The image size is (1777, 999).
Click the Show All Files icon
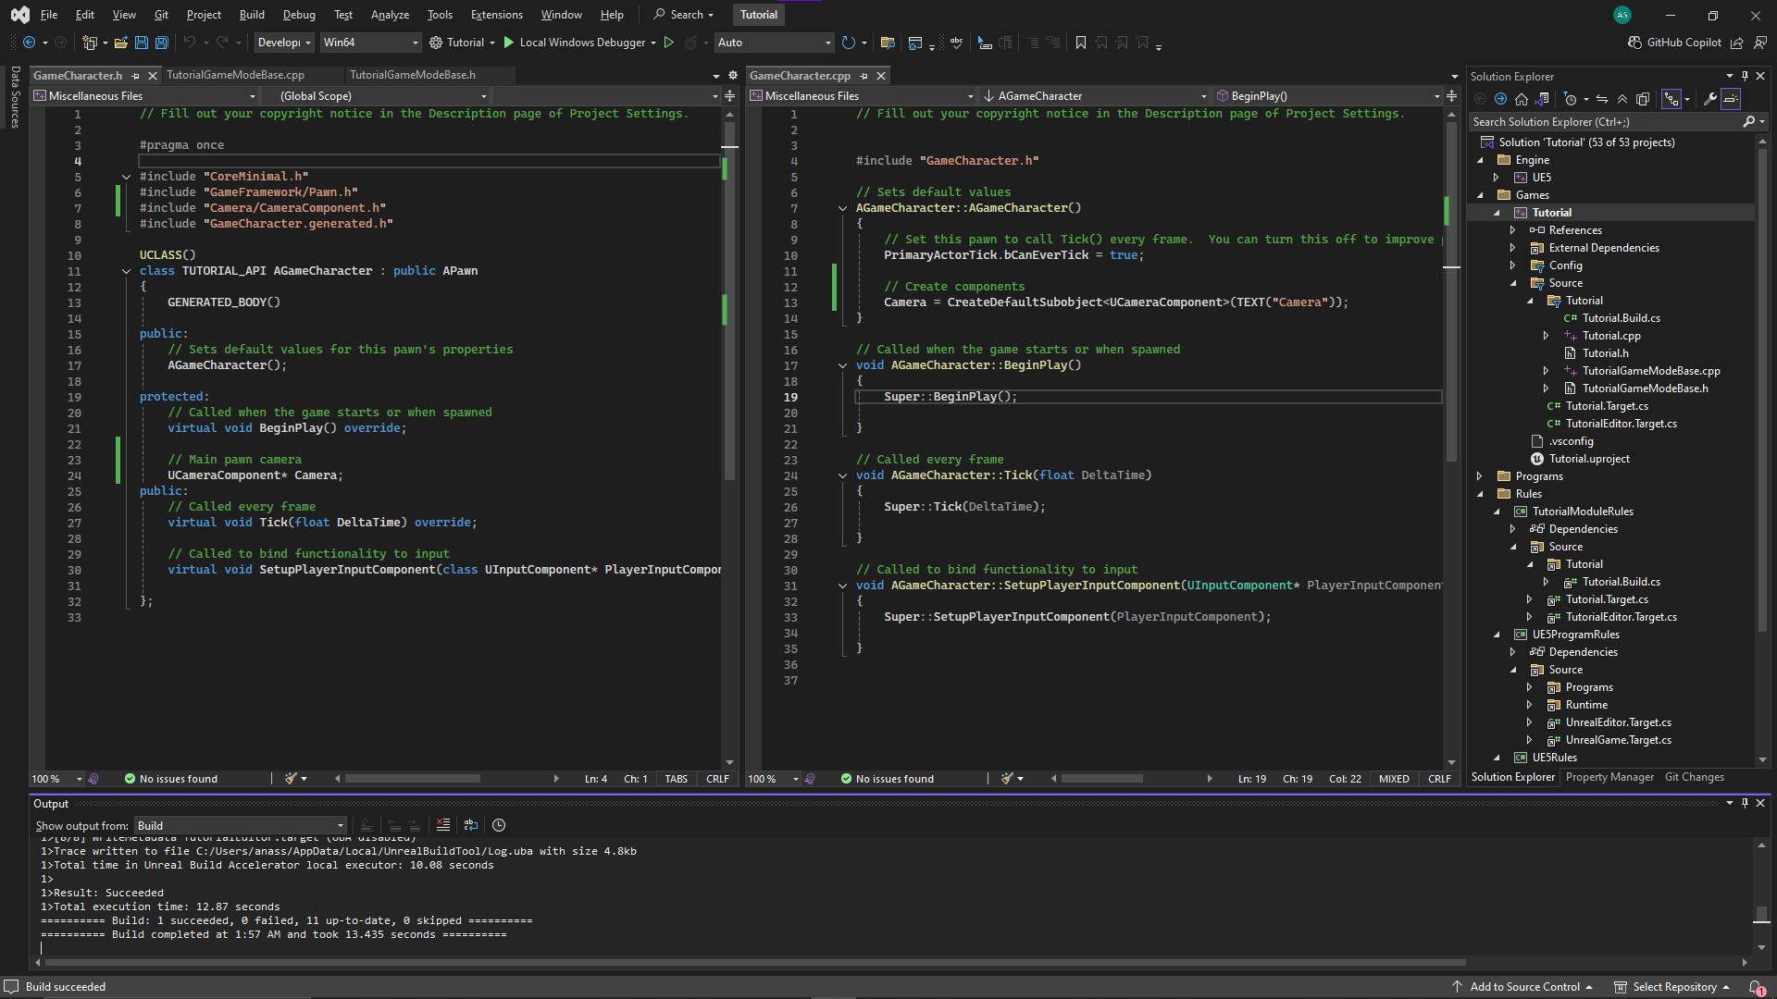click(1643, 99)
